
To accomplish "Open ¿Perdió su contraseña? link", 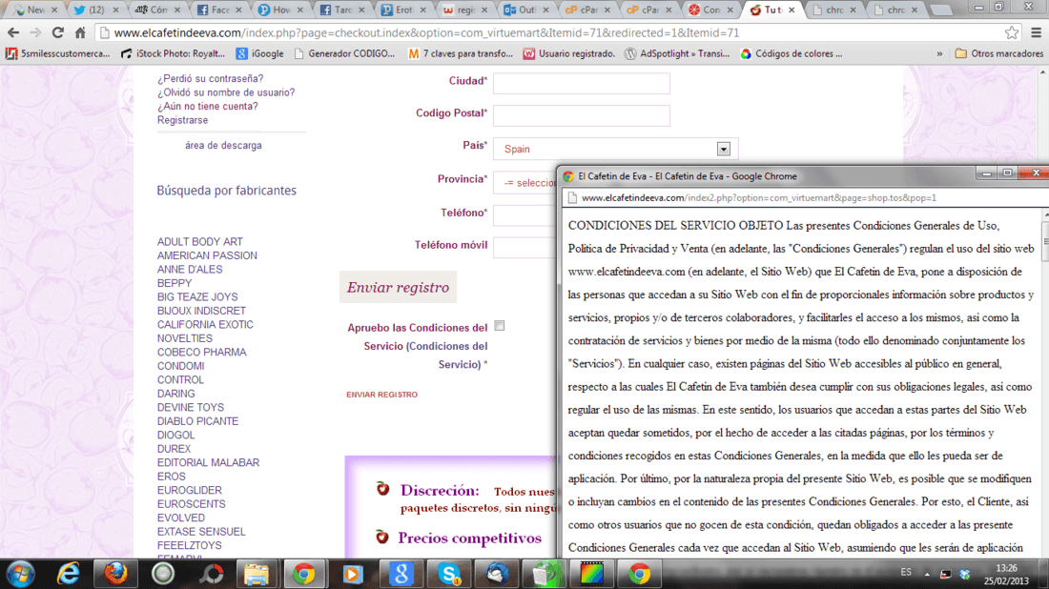I will 210,78.
